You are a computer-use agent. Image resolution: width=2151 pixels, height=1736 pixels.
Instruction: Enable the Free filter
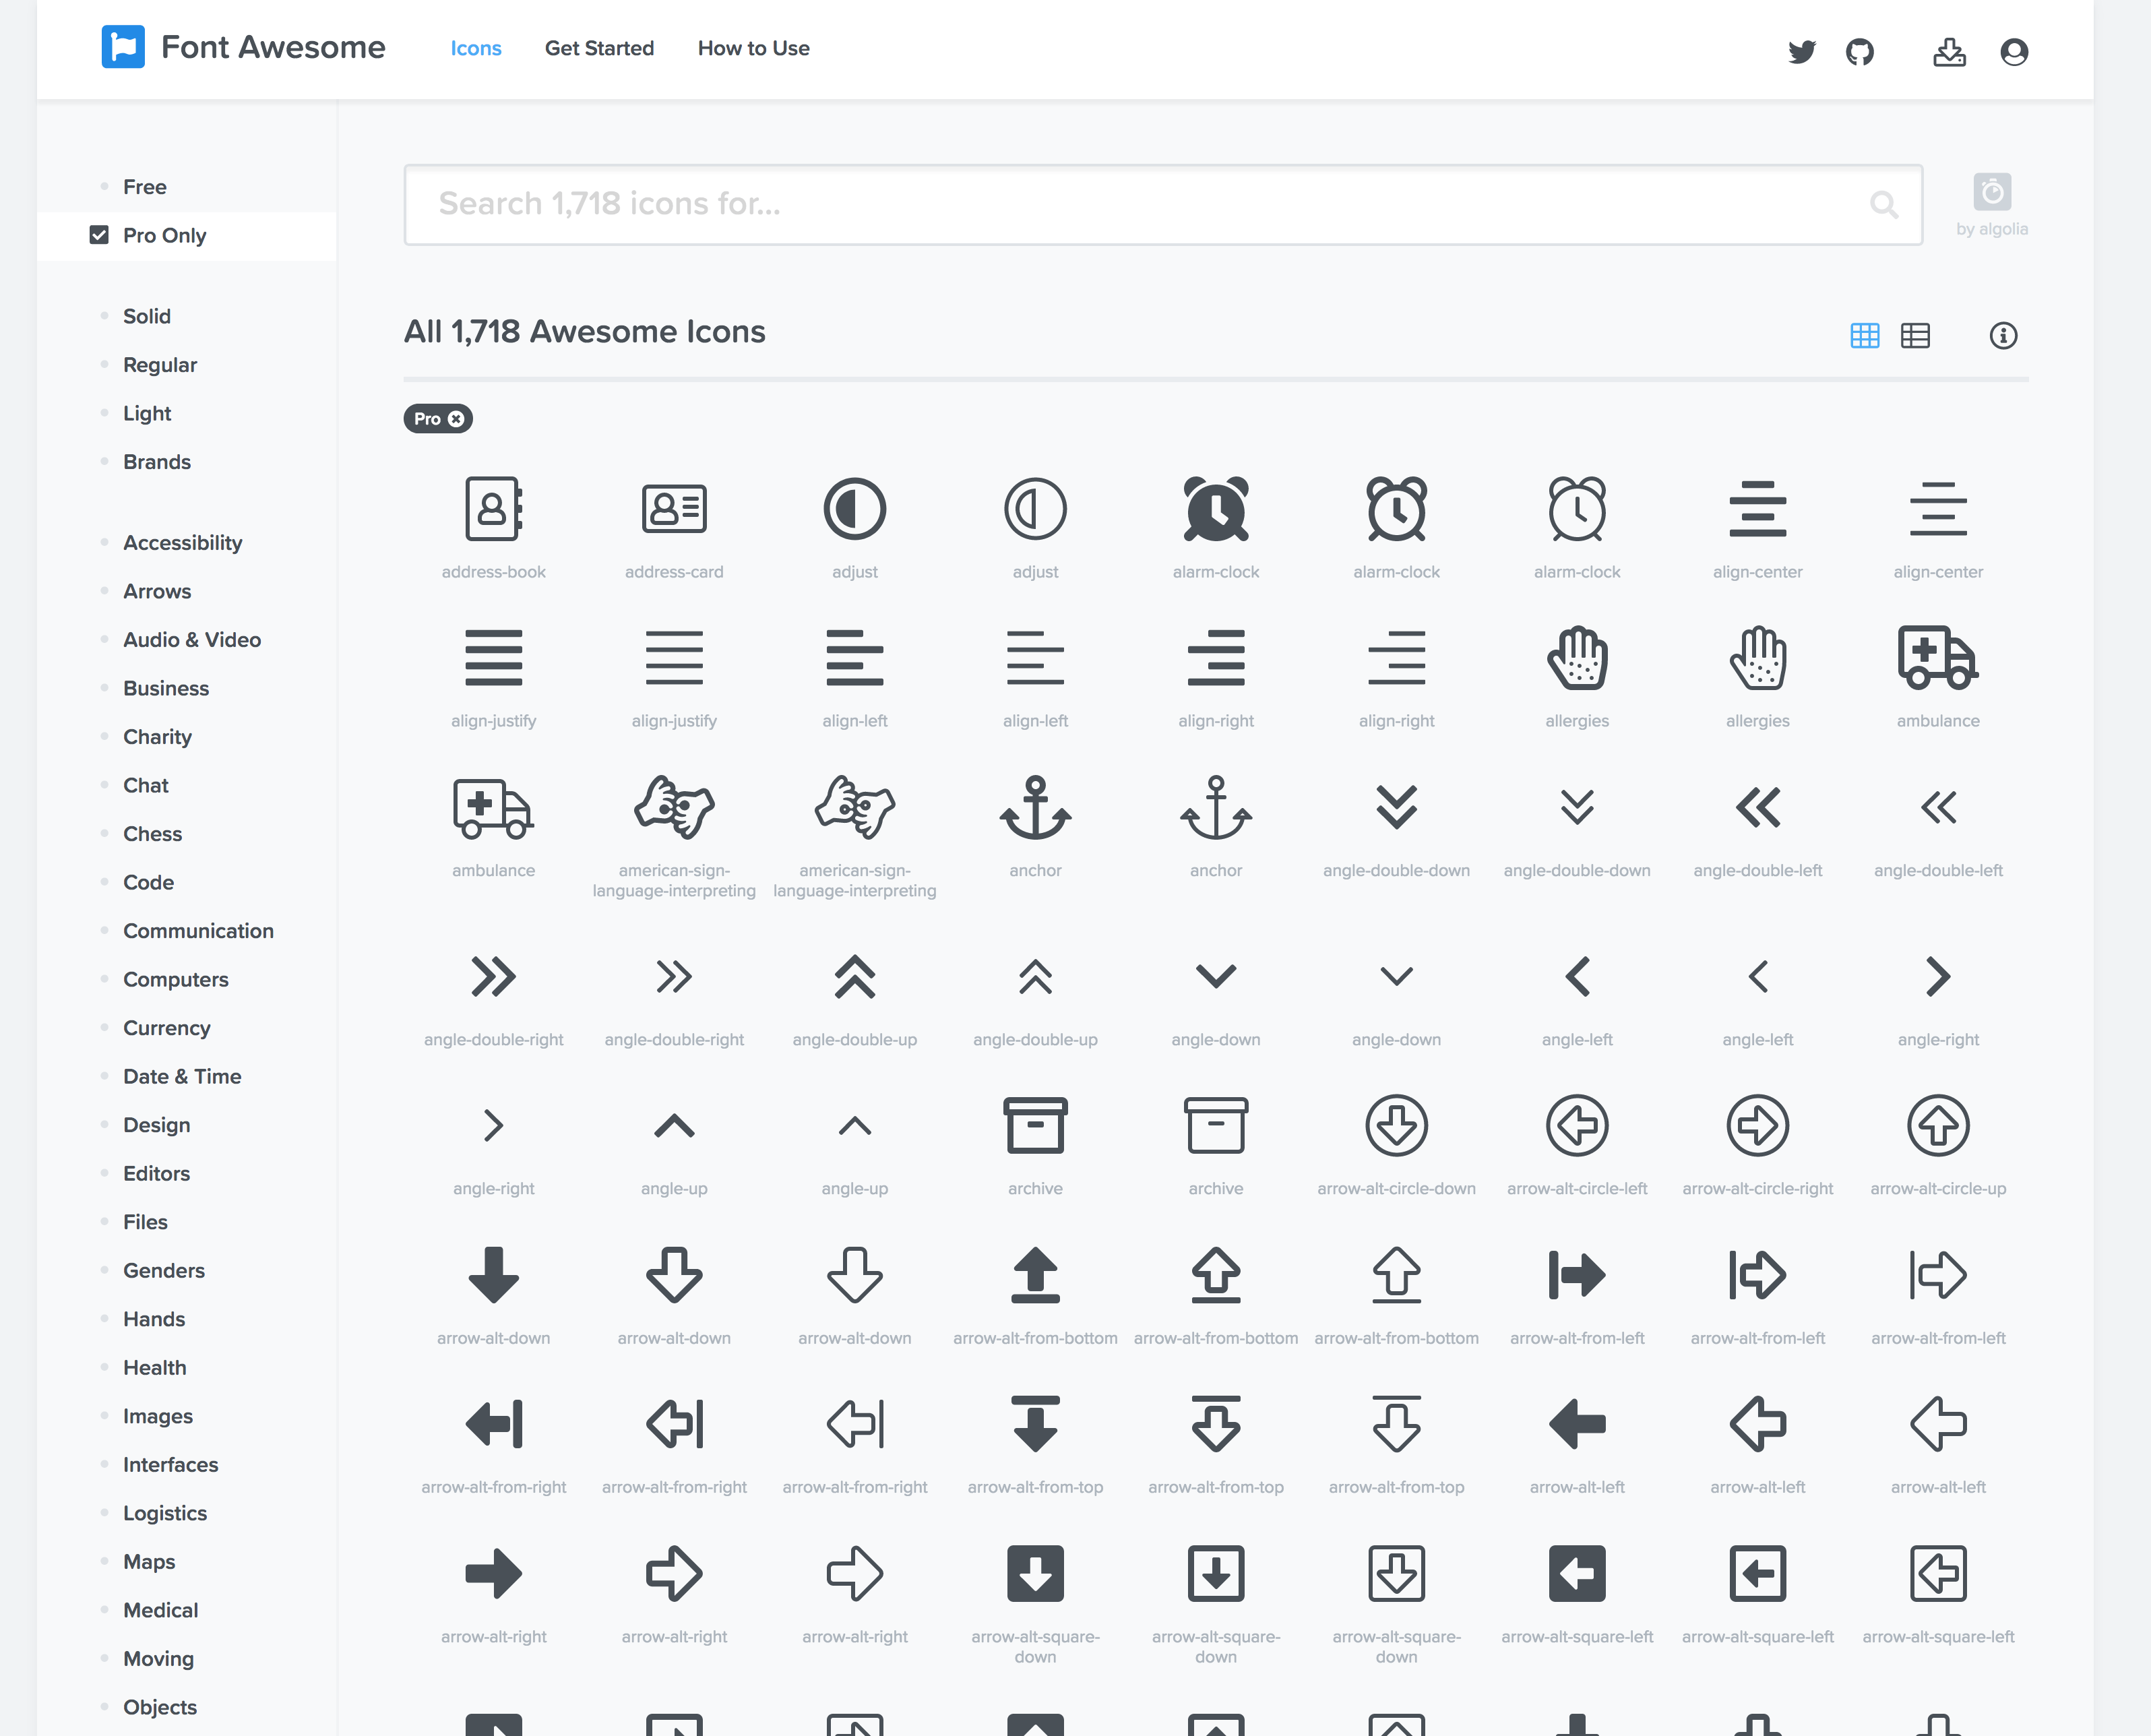tap(144, 187)
